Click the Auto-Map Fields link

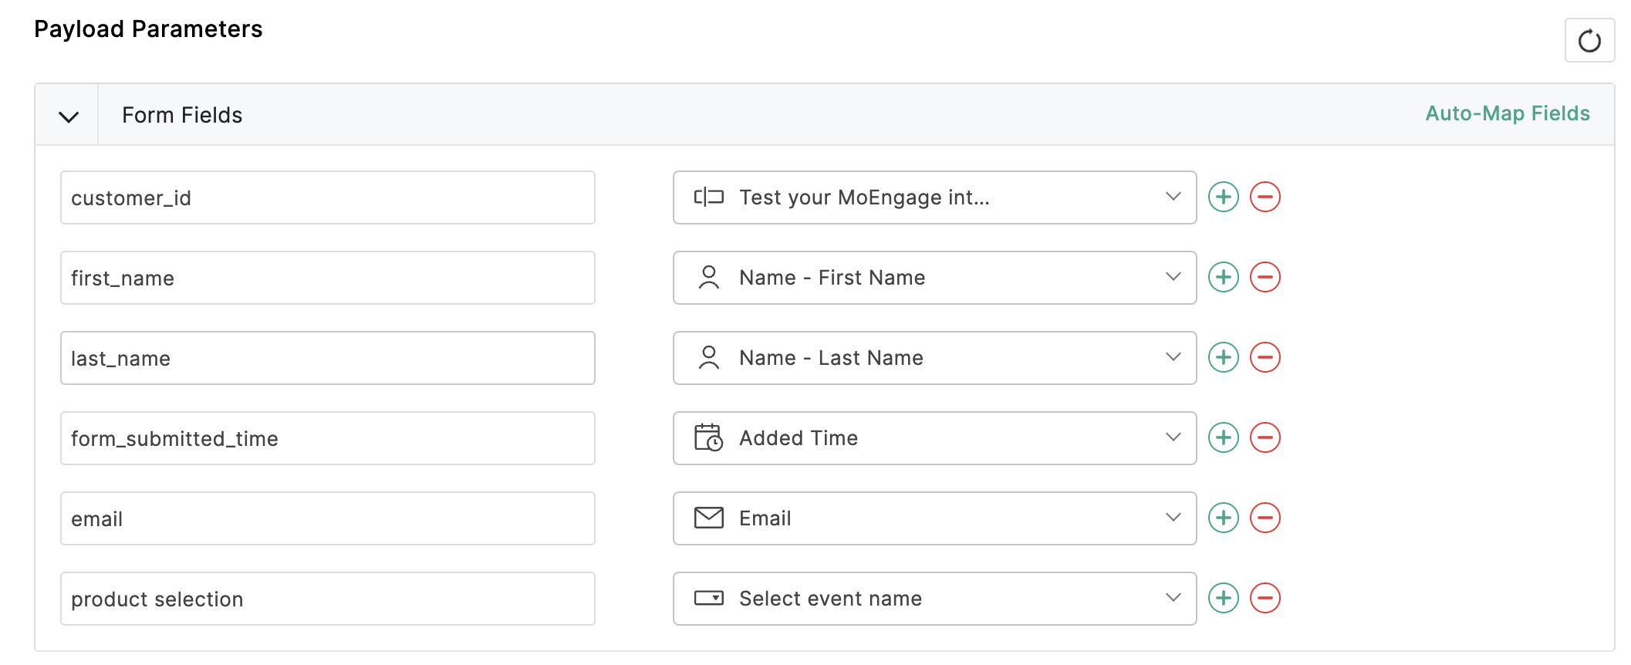pyautogui.click(x=1507, y=114)
